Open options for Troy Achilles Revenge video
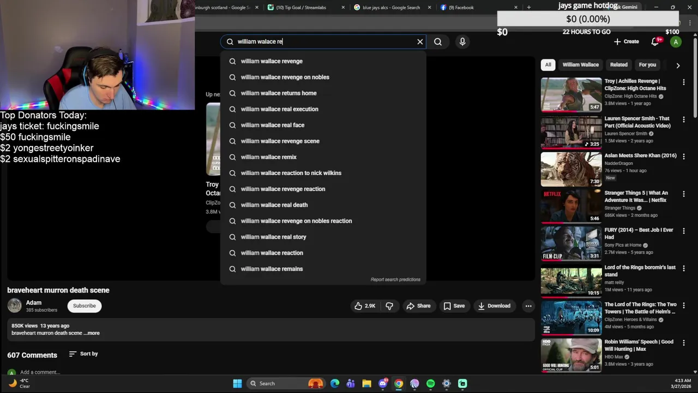 [683, 82]
